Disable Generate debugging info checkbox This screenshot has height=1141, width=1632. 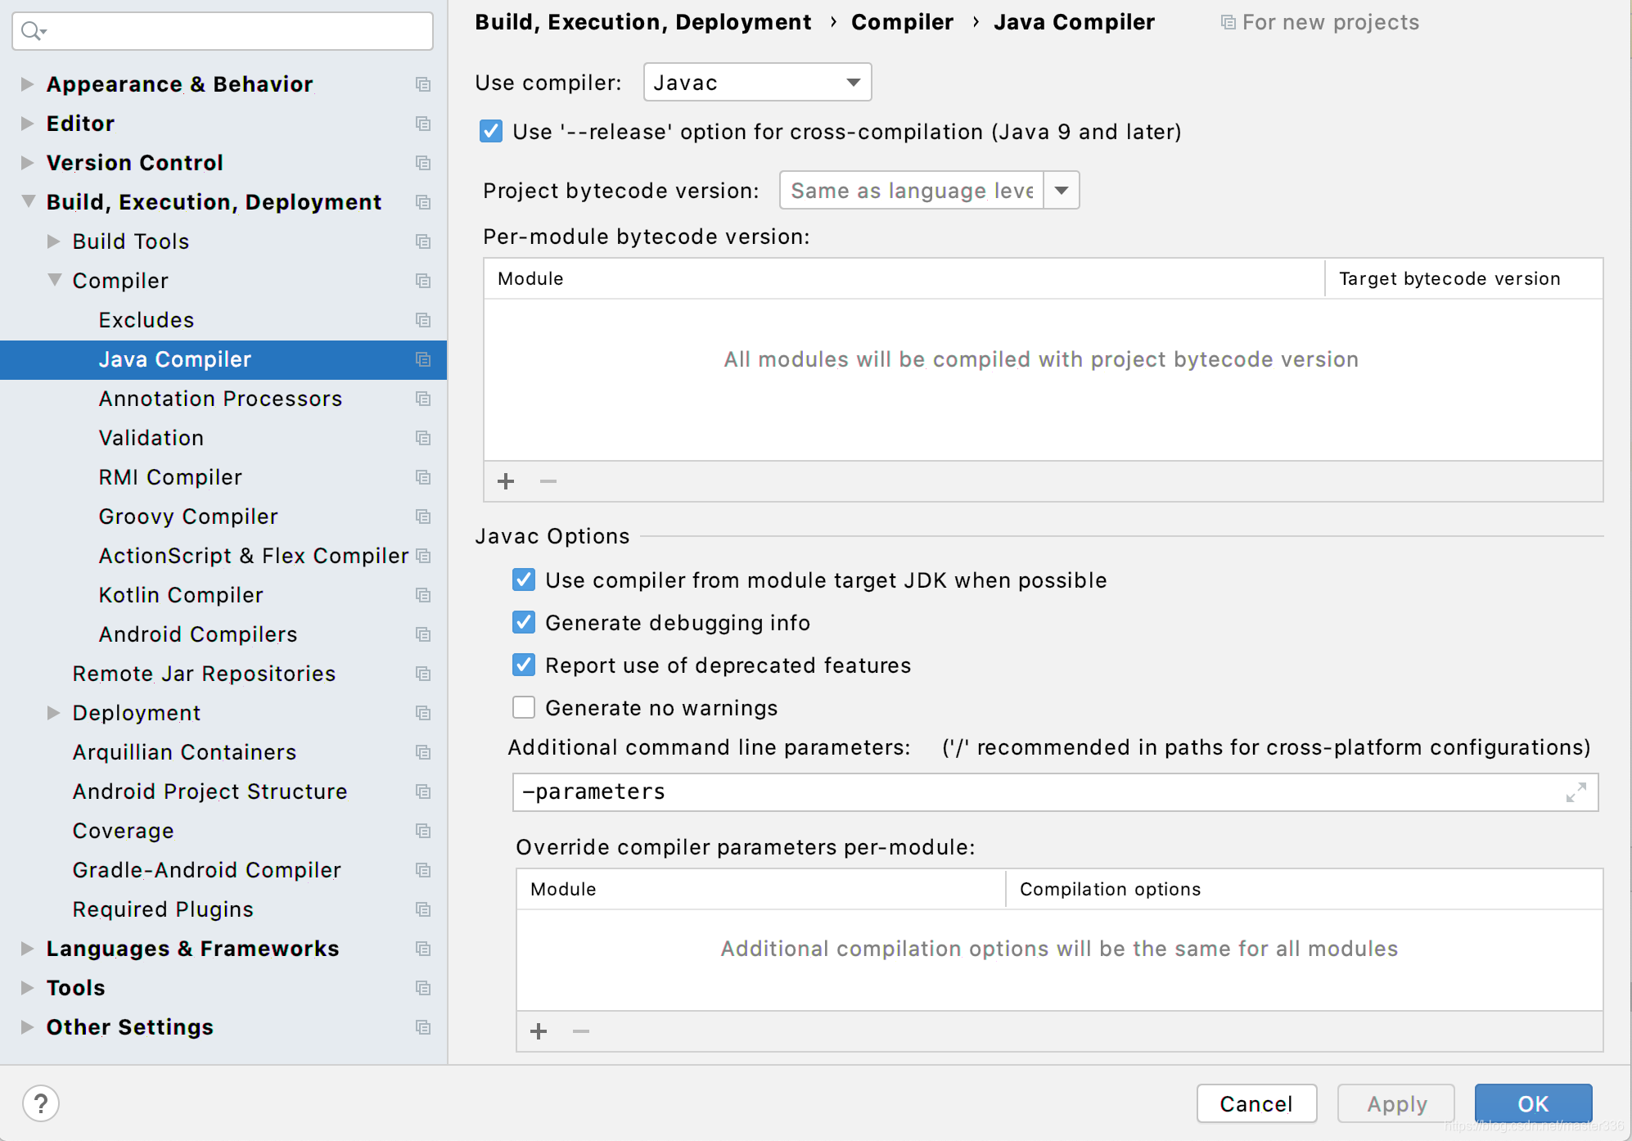coord(524,623)
